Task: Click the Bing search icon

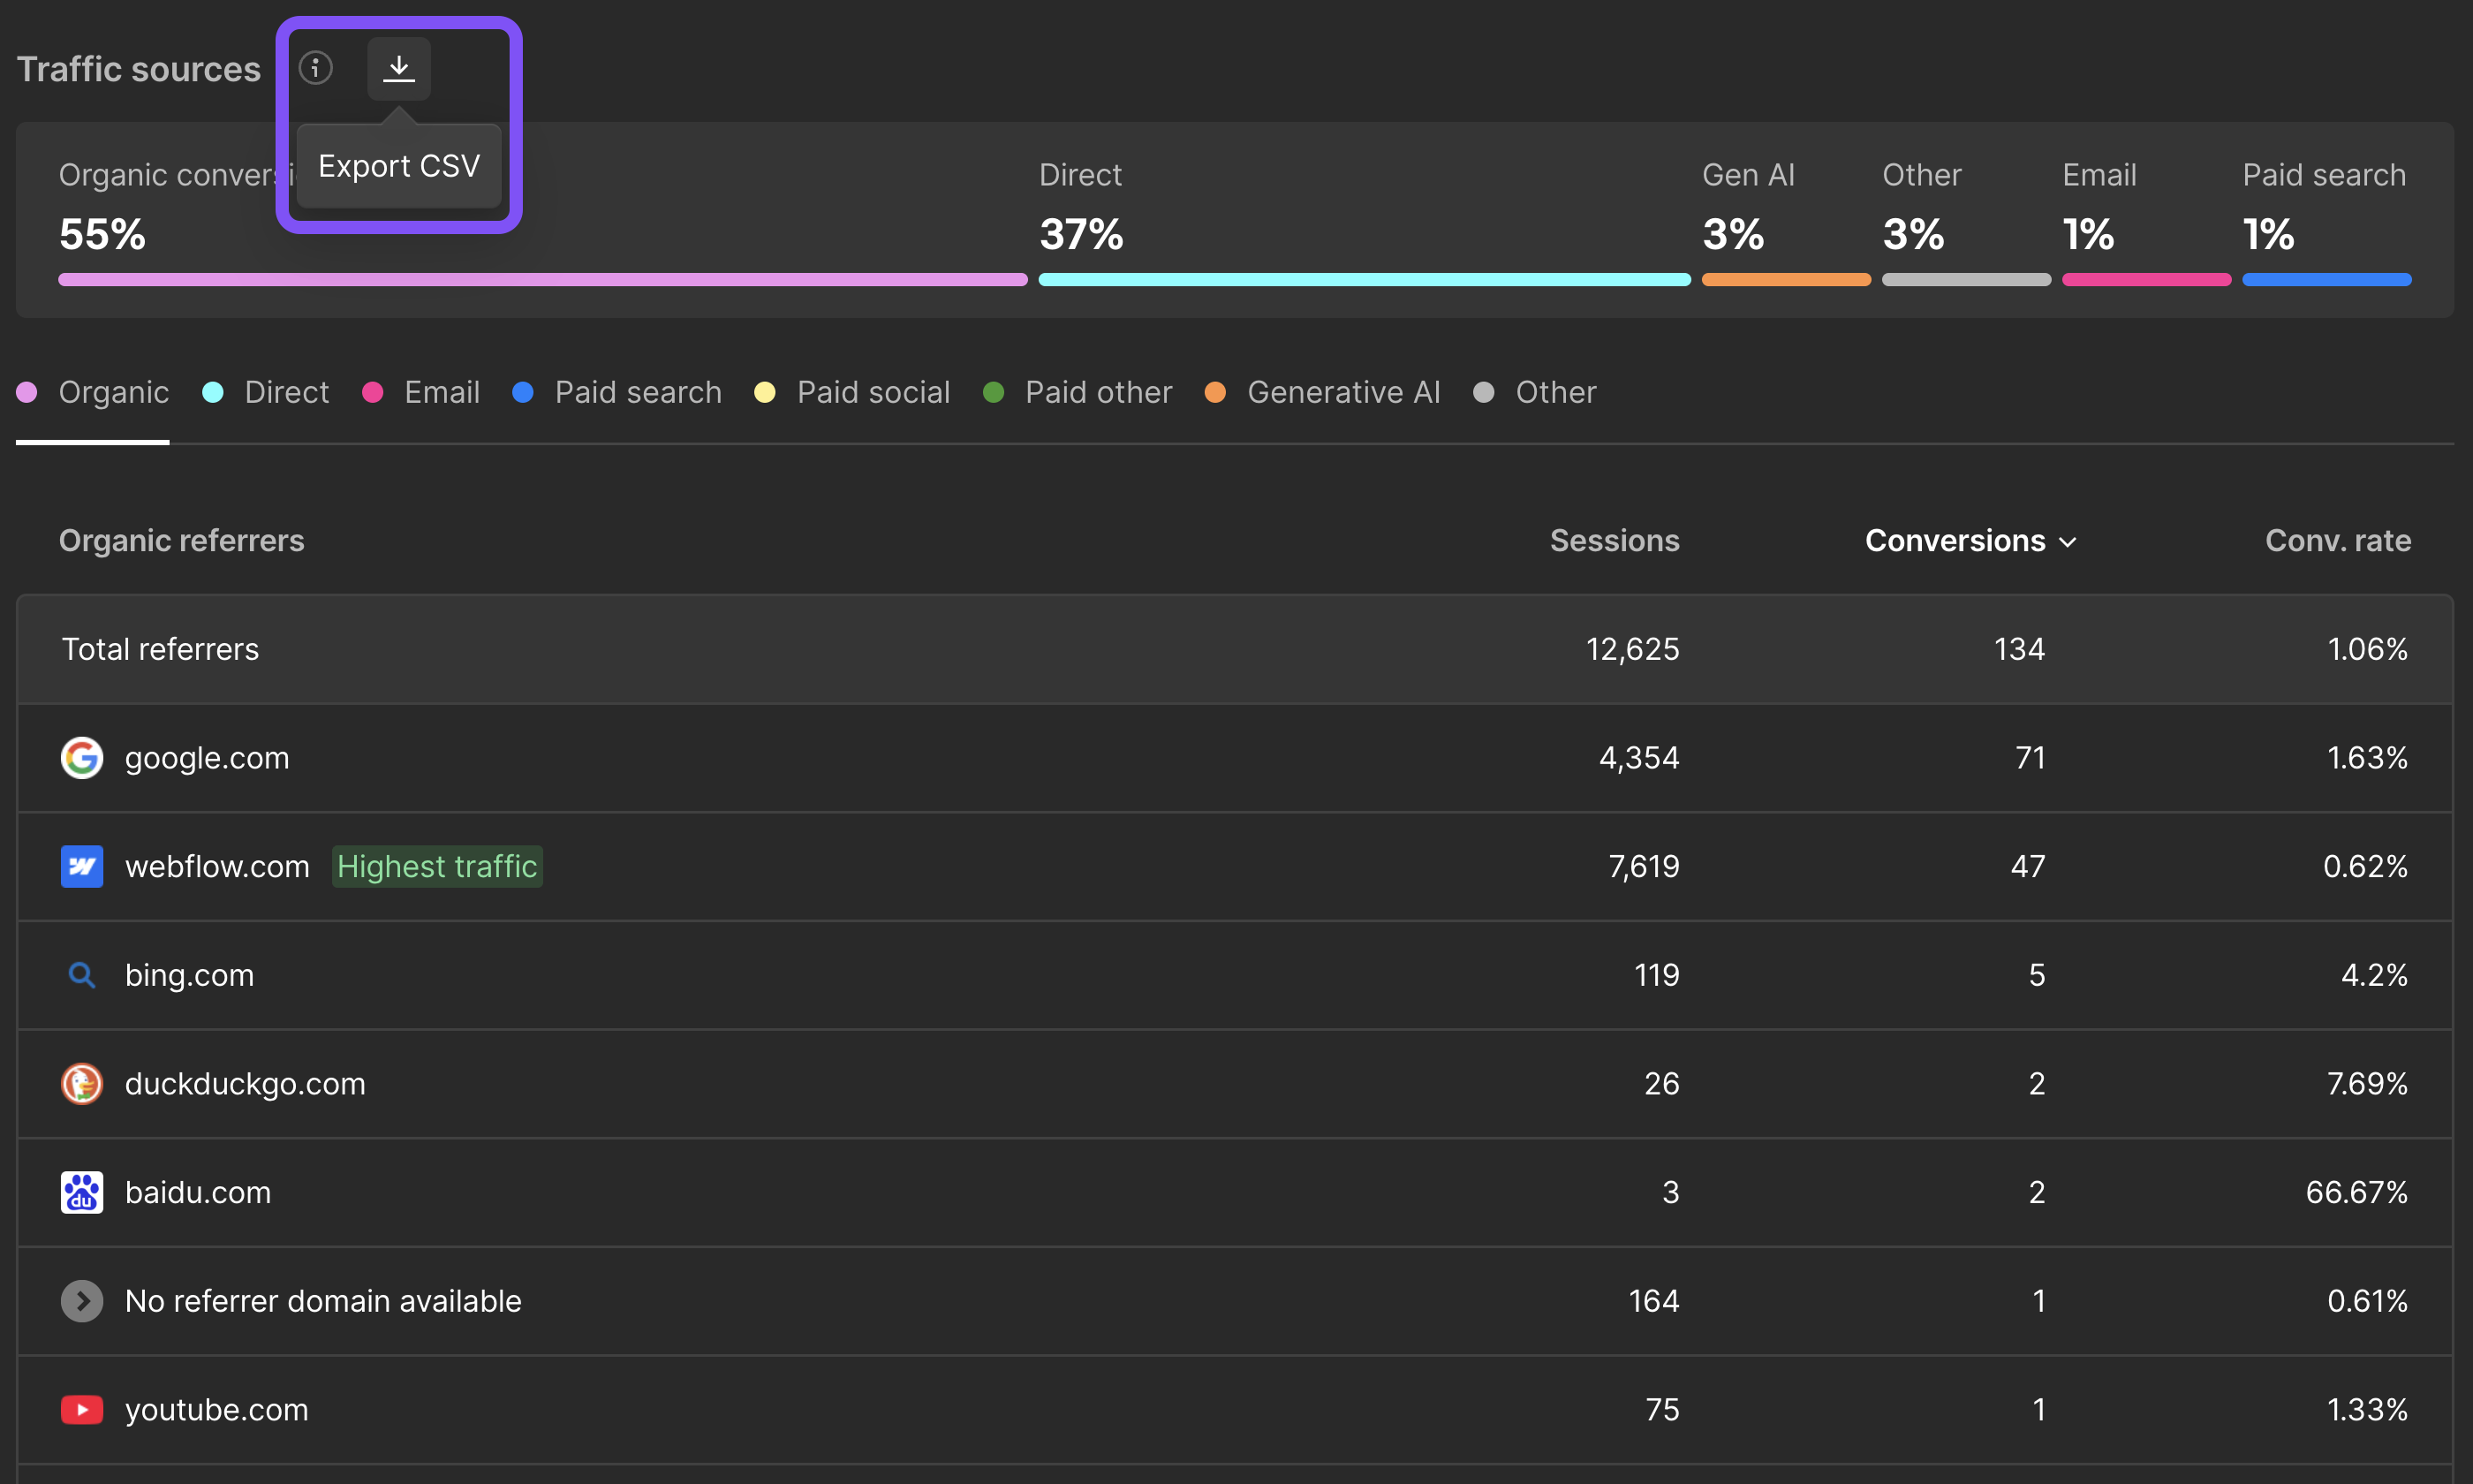Action: (82, 975)
